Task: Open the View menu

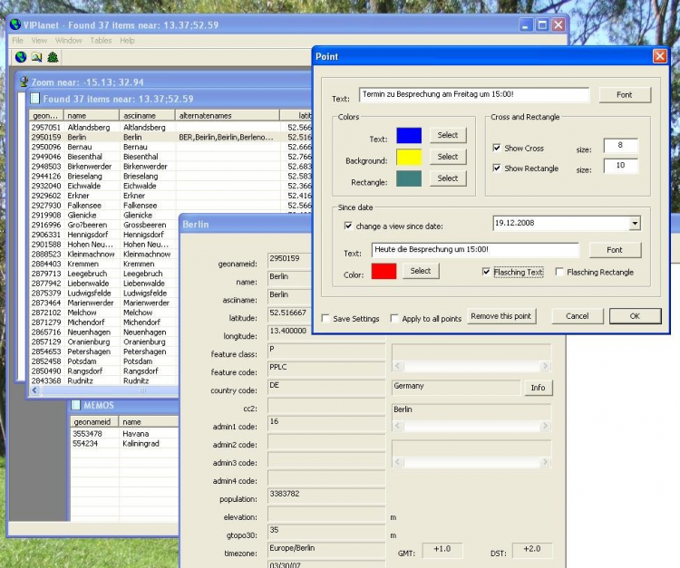Action: point(39,41)
